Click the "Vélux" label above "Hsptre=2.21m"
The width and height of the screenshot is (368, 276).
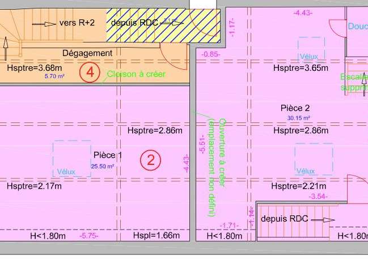coord(305,171)
